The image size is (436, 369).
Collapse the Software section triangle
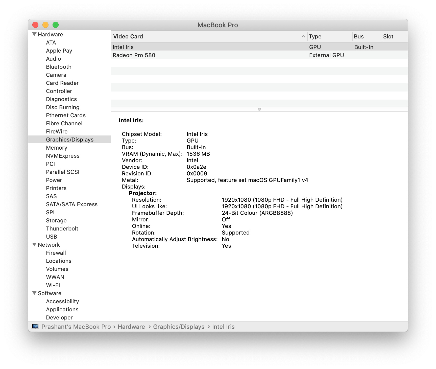pos(34,293)
